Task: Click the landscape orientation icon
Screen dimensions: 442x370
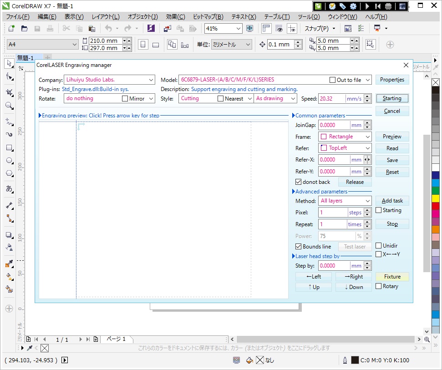Action: point(156,45)
